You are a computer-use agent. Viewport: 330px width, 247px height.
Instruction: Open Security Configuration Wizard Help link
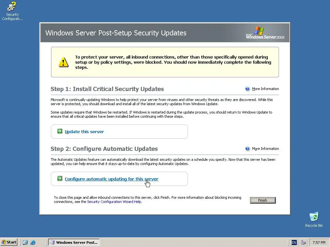pyautogui.click(x=114, y=202)
